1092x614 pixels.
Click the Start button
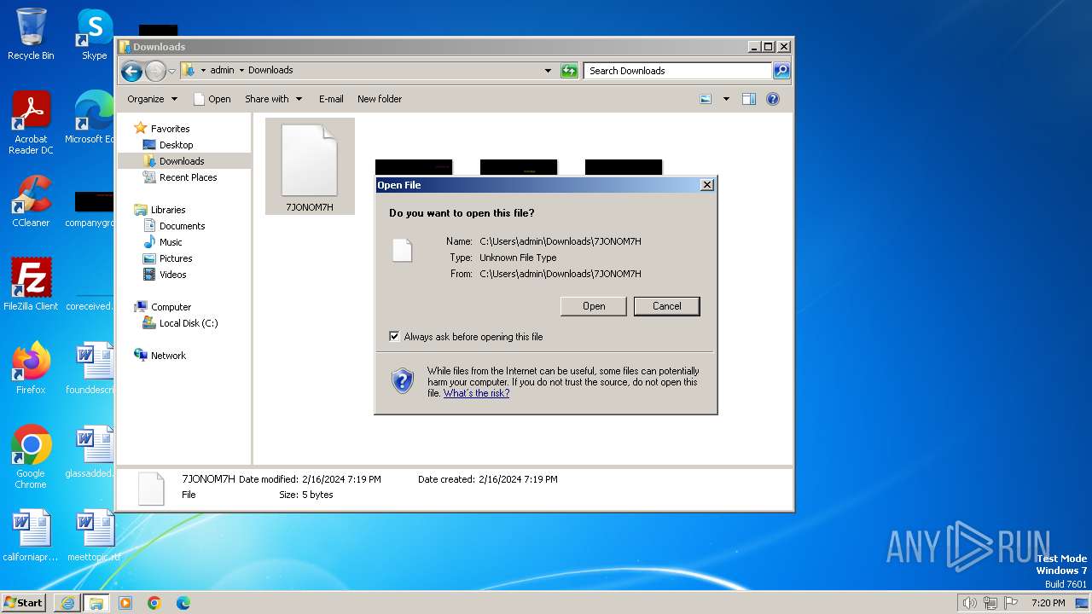[23, 603]
